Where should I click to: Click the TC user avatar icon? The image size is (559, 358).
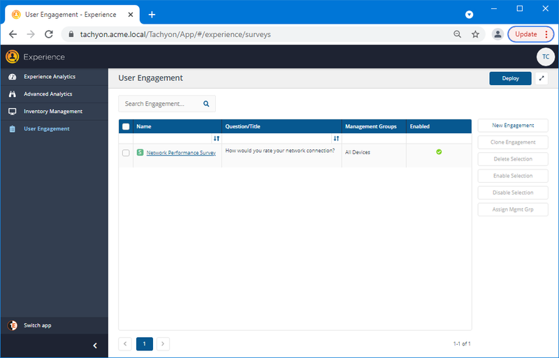tap(545, 57)
